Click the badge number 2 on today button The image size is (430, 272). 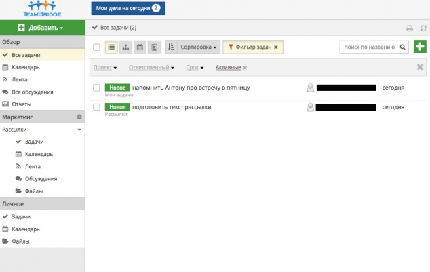tap(156, 8)
